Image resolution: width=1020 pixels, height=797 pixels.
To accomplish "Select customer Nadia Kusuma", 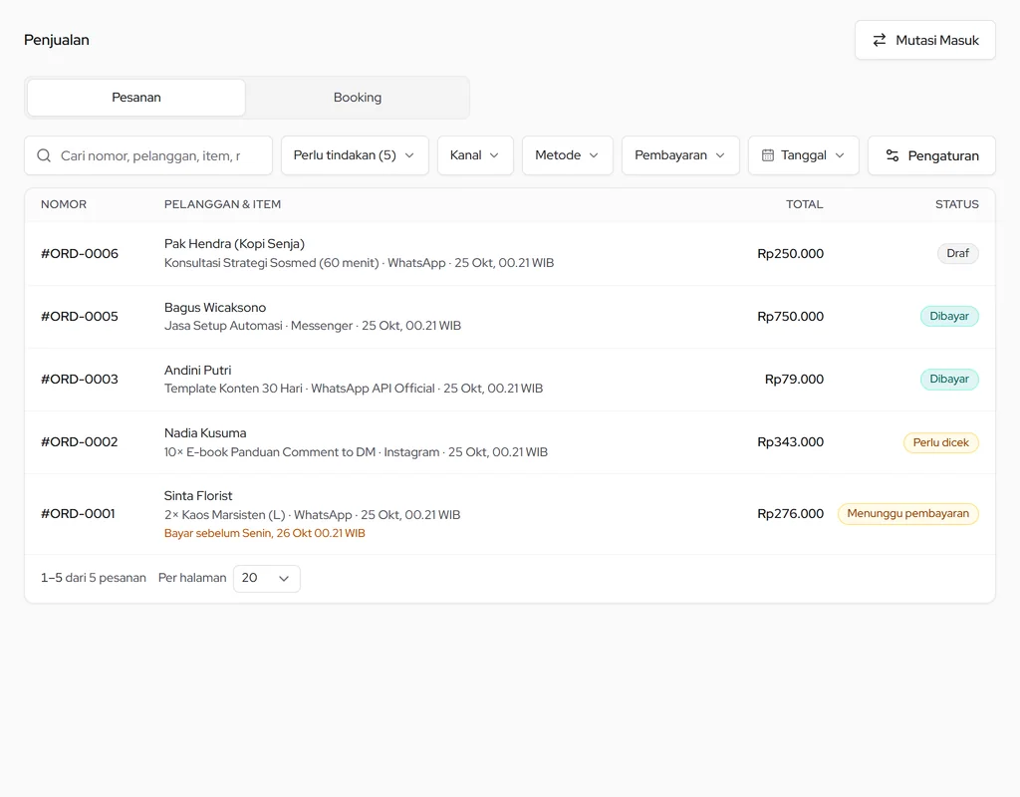I will [x=205, y=432].
